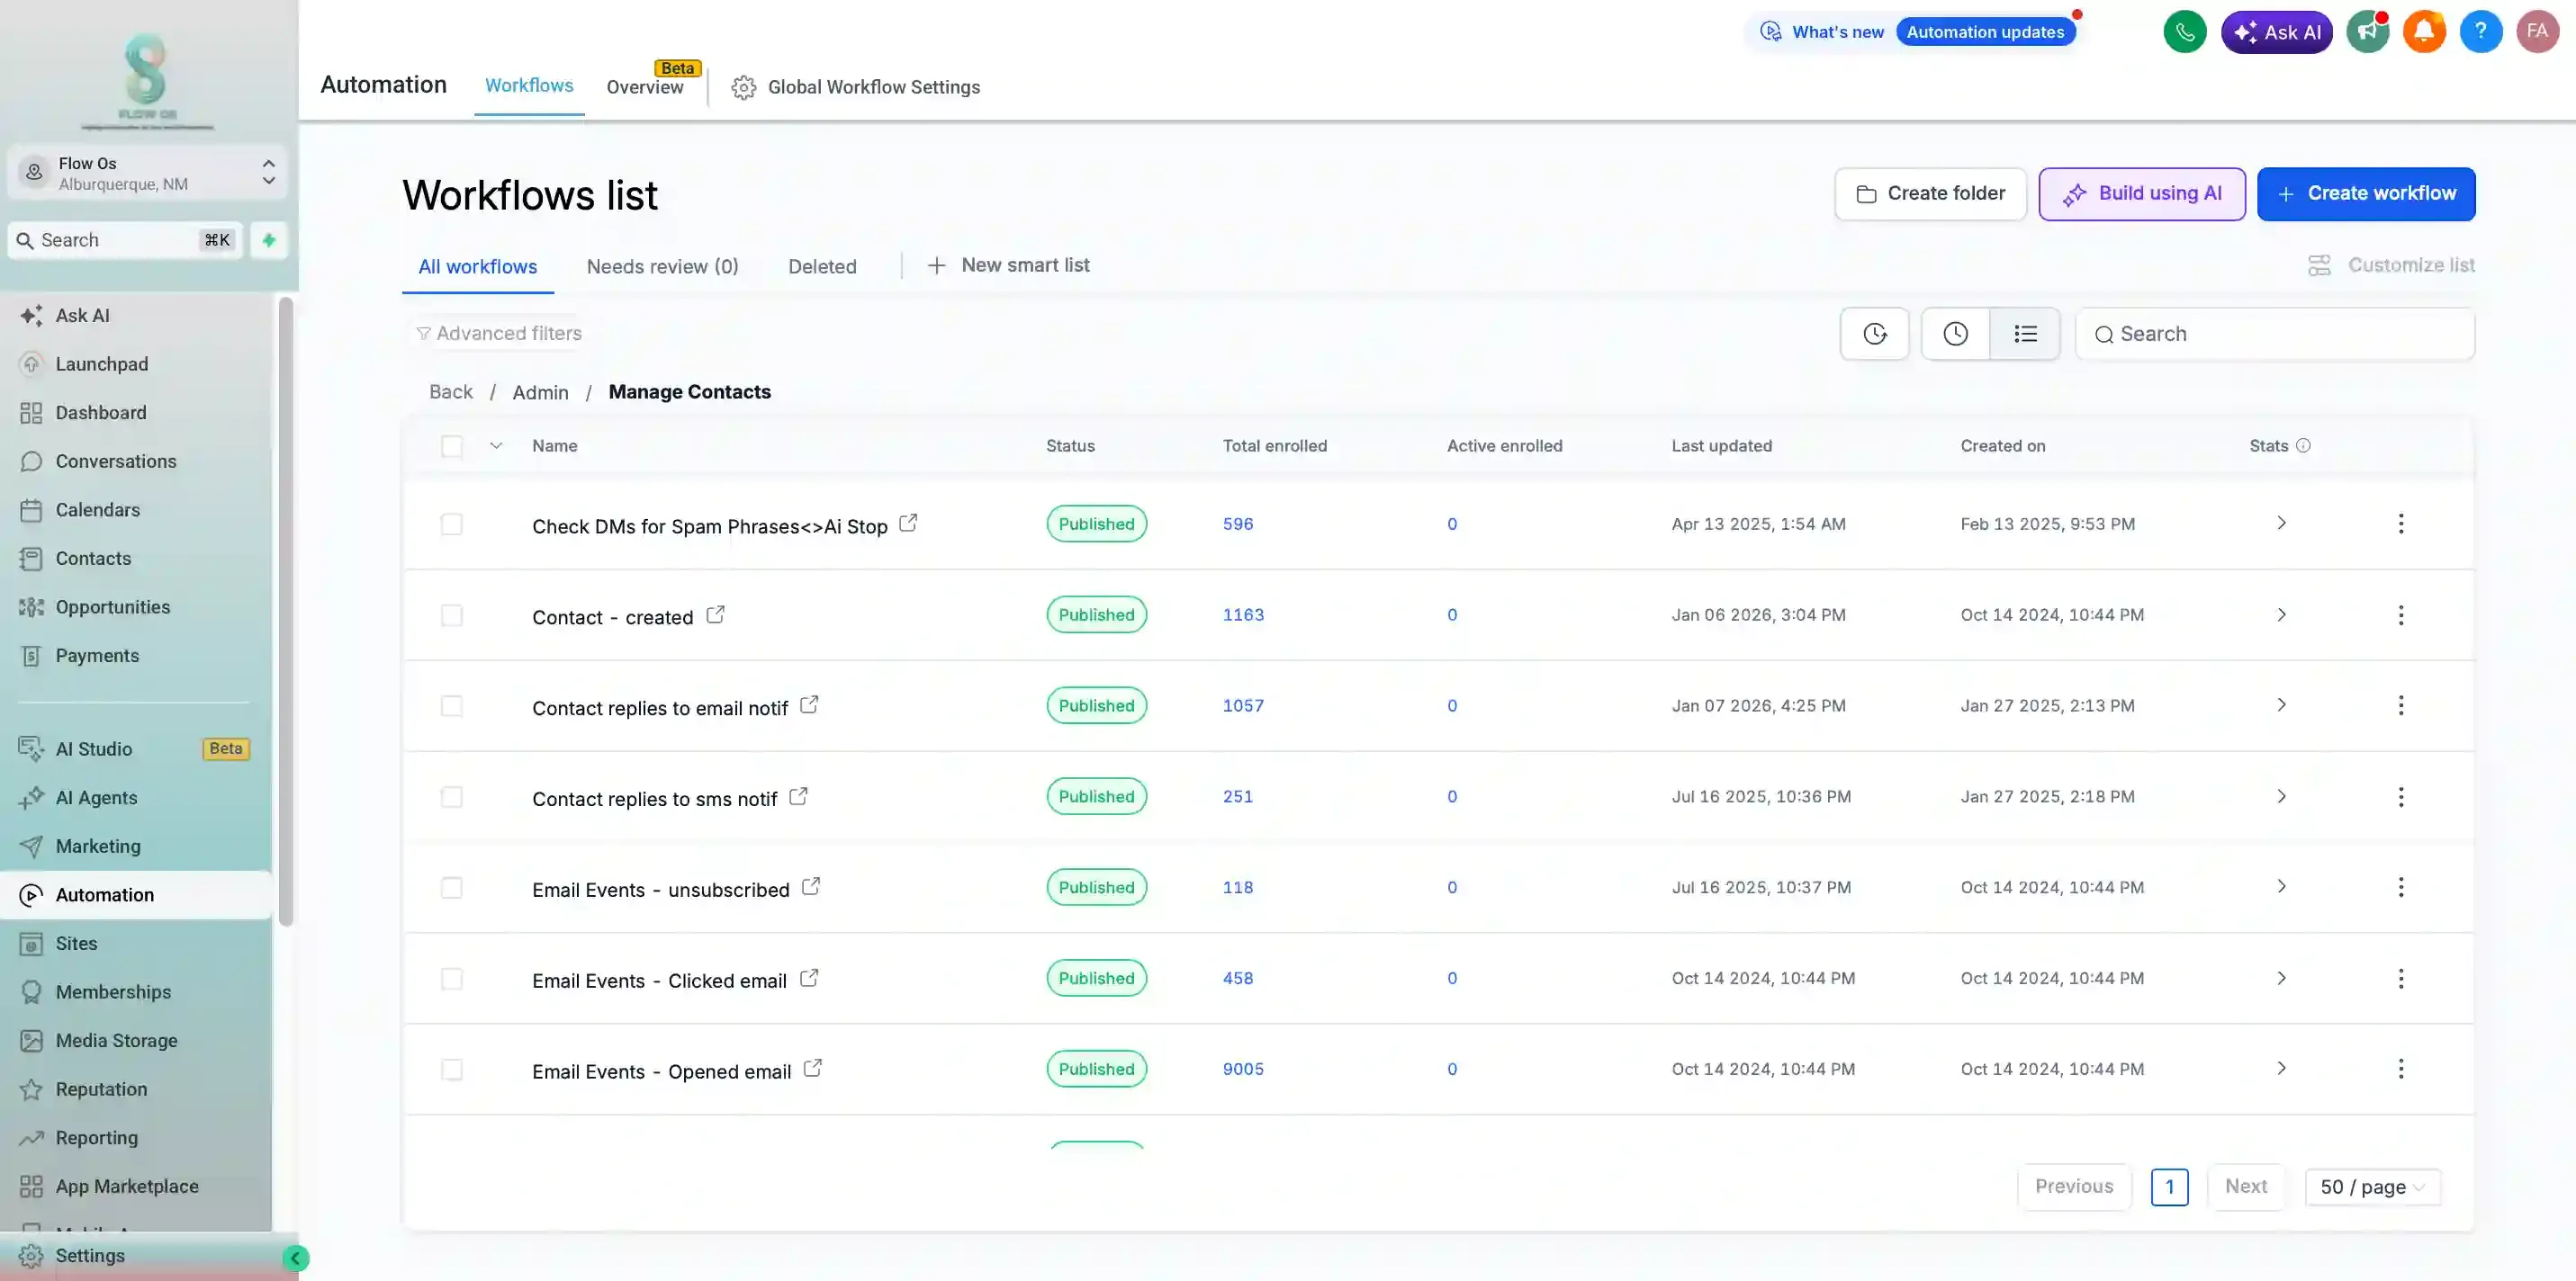Click Create workflow button
The height and width of the screenshot is (1281, 2576).
point(2366,193)
